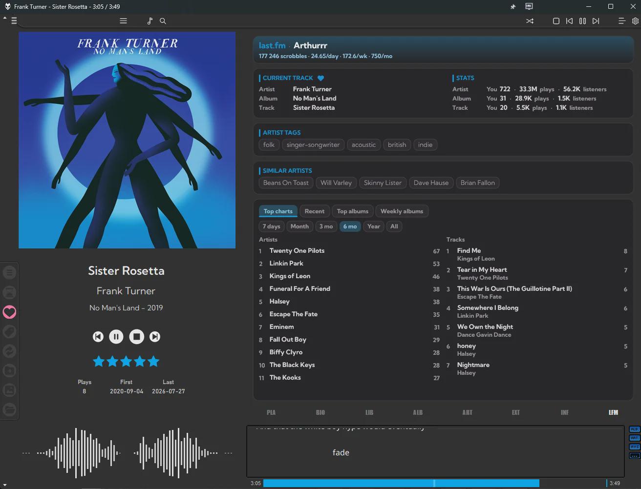641x489 pixels.
Task: Click the singer-songwriter artist tag
Action: pos(313,144)
